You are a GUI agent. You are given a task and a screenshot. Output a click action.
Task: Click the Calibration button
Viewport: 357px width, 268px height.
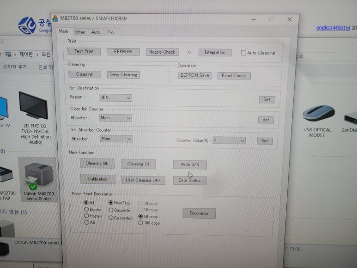[97, 179]
